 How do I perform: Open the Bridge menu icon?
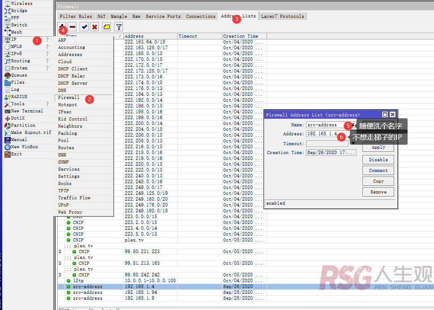point(8,11)
